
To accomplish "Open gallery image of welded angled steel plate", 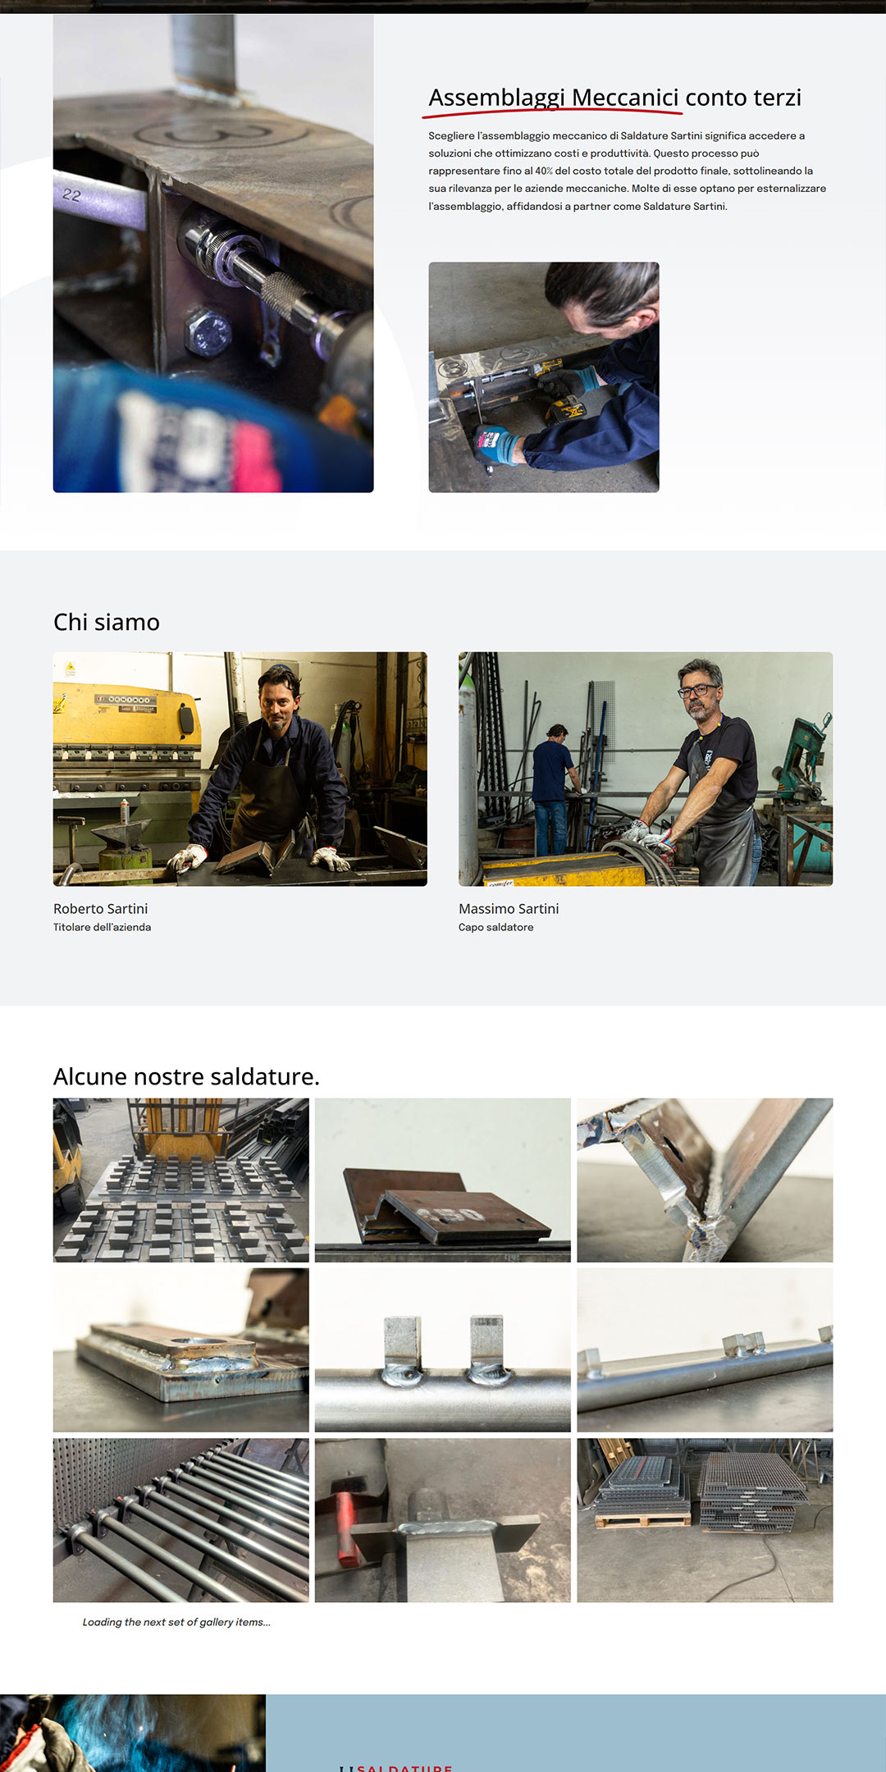I will pyautogui.click(x=705, y=1180).
